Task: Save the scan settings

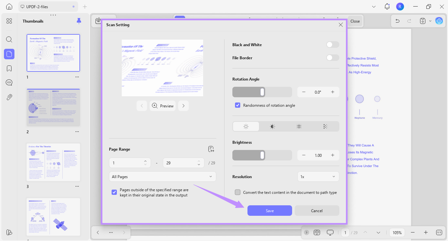Action: 269,211
